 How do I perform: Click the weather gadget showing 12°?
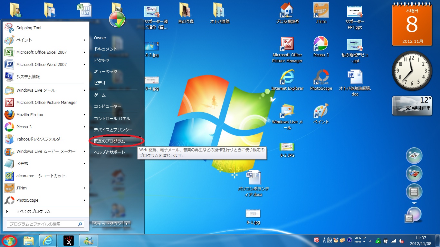tap(412, 105)
